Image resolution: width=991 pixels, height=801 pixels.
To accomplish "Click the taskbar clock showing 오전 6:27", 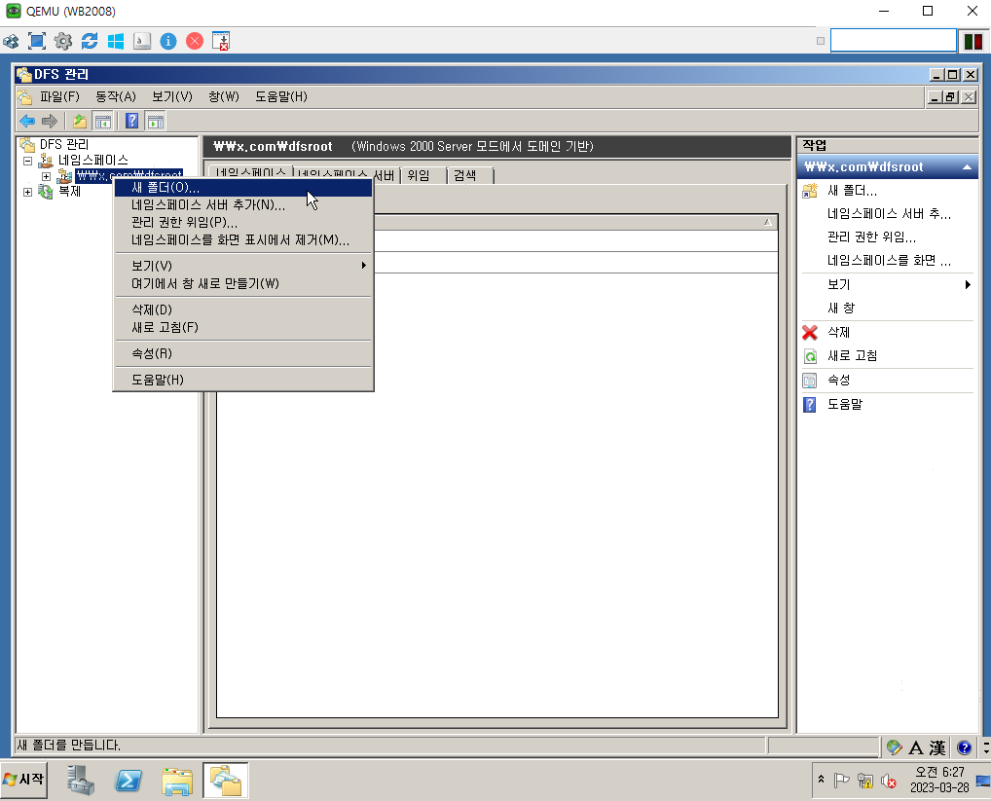I will (939, 781).
